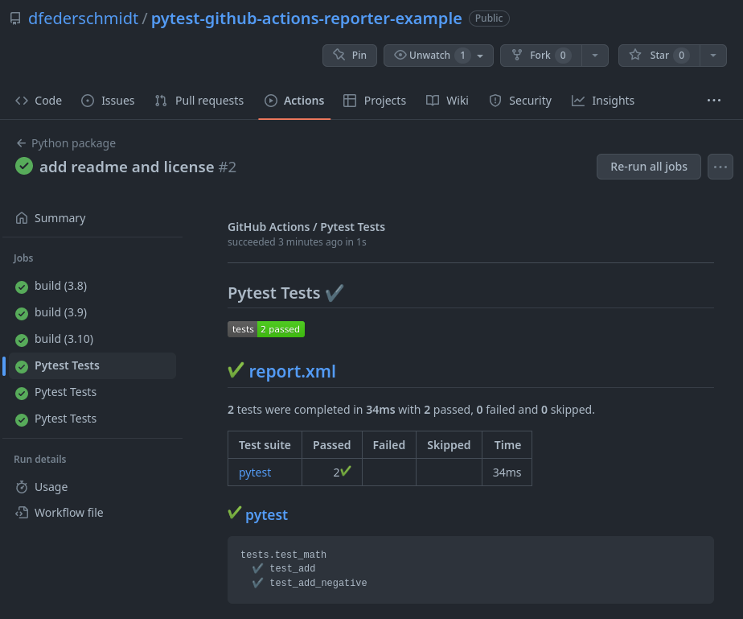Click the tests.test_math module line

point(283,555)
